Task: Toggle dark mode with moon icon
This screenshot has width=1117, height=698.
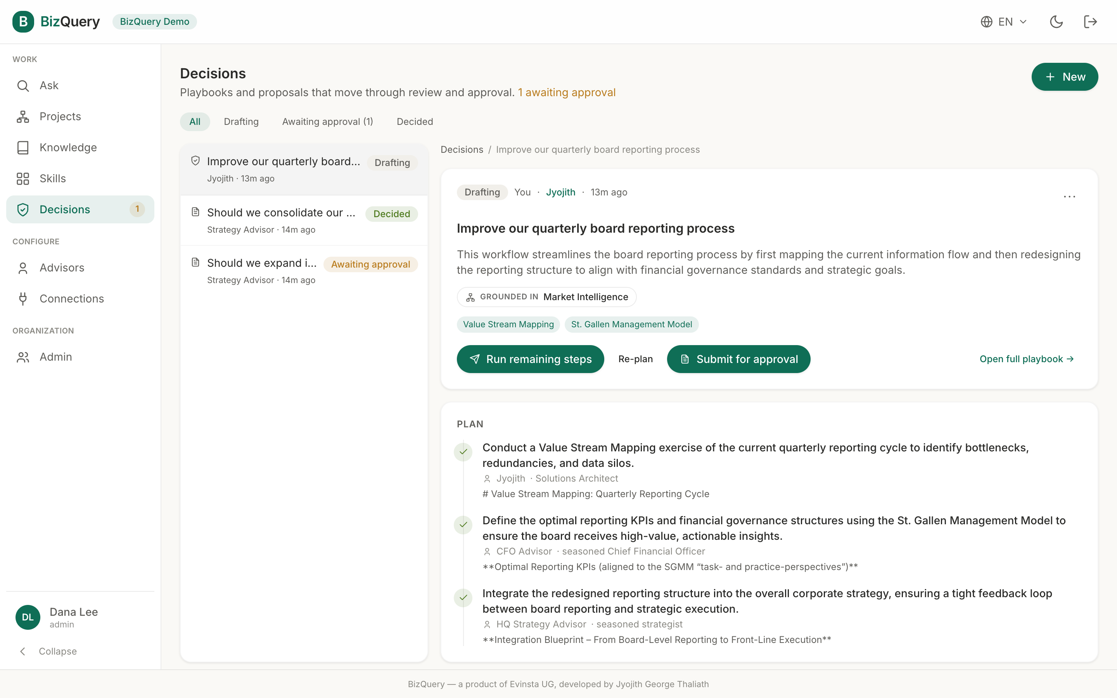Action: pos(1056,22)
